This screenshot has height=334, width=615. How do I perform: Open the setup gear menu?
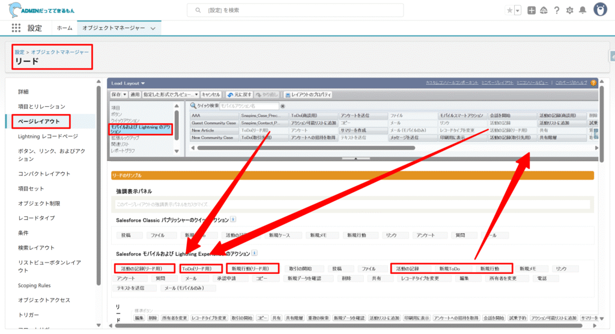pyautogui.click(x=569, y=10)
